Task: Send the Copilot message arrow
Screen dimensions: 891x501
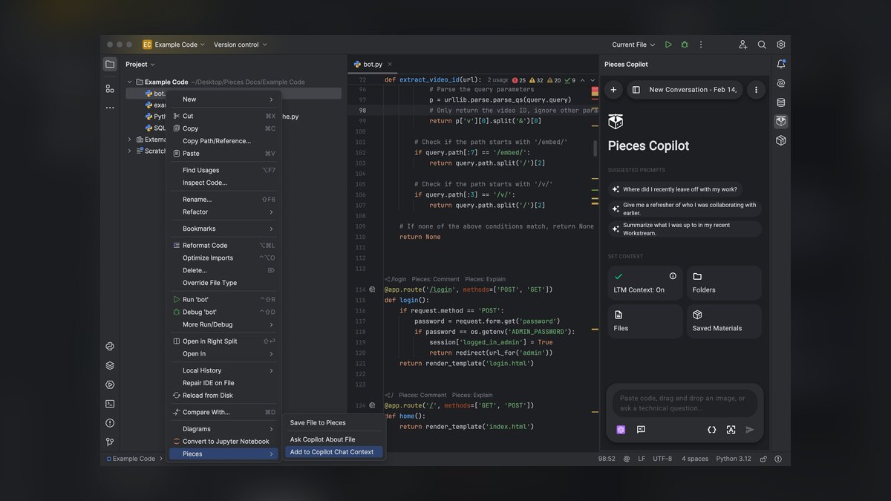Action: pos(750,430)
